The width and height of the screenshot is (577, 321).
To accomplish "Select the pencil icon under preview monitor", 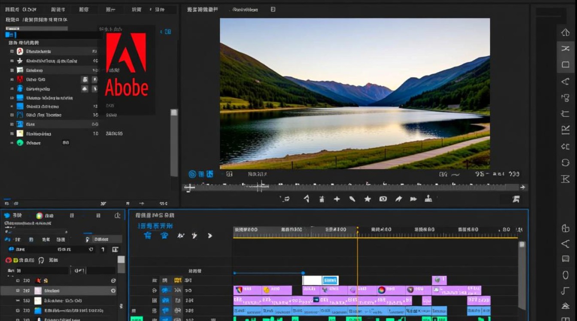I will (352, 199).
